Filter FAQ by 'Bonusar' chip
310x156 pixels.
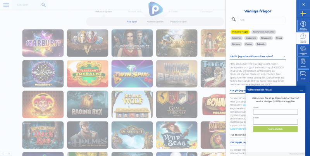pyautogui.click(x=236, y=44)
